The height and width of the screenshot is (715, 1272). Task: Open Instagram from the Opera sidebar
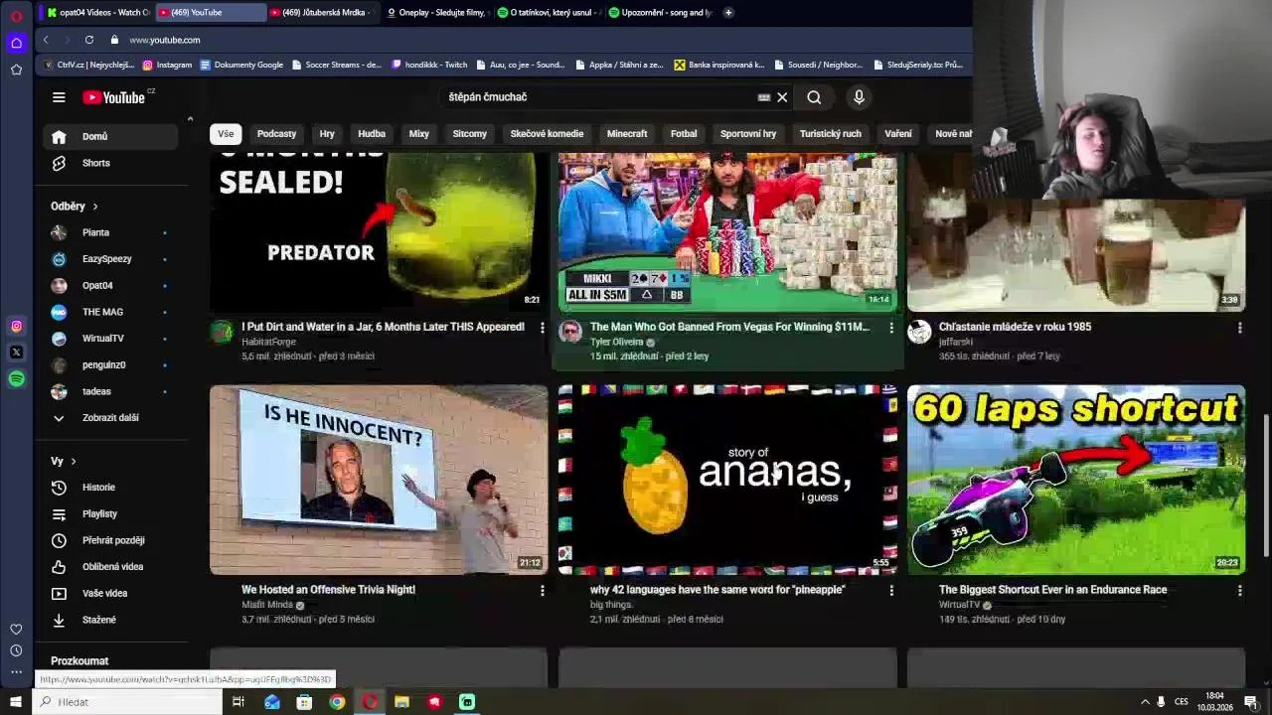click(16, 326)
